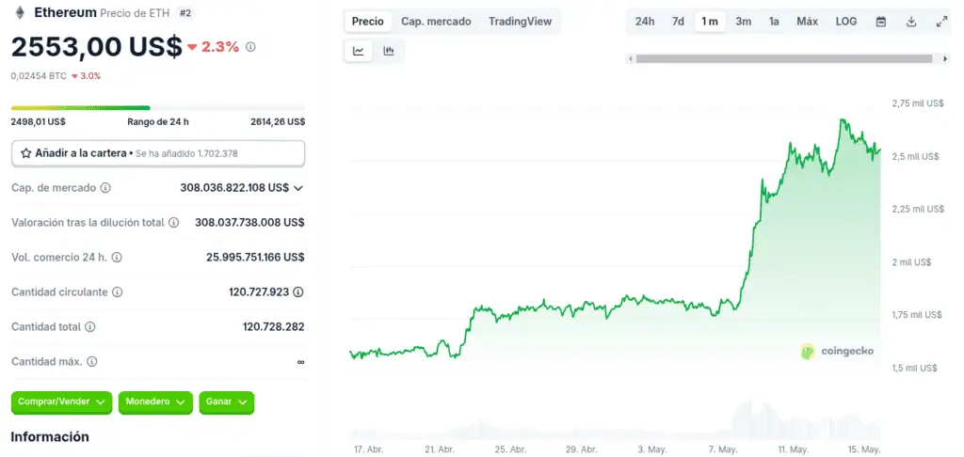
Task: Click the #2 rank badge
Action: point(185,13)
